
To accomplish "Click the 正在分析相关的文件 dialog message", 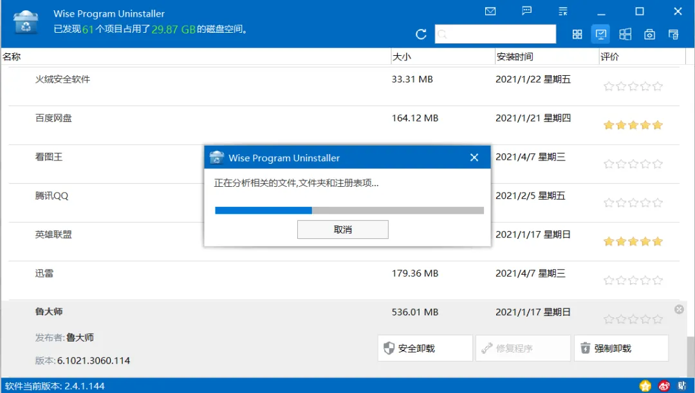I will (297, 183).
